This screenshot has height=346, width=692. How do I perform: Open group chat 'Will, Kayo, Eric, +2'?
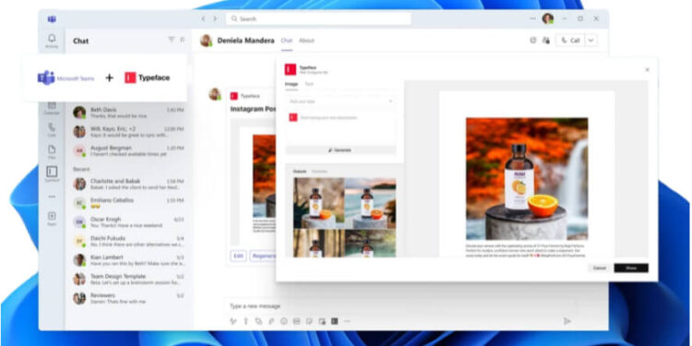pyautogui.click(x=128, y=132)
